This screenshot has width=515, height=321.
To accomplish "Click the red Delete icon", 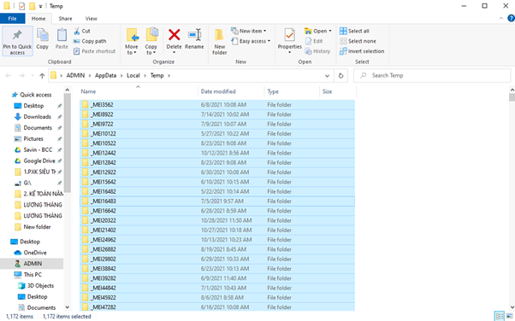I will coord(174,35).
